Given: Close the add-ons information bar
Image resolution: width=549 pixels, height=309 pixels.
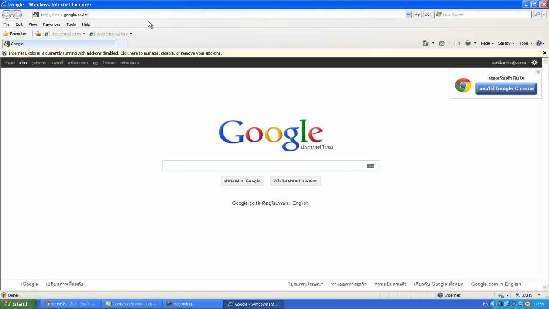Looking at the screenshot, I should coord(545,53).
